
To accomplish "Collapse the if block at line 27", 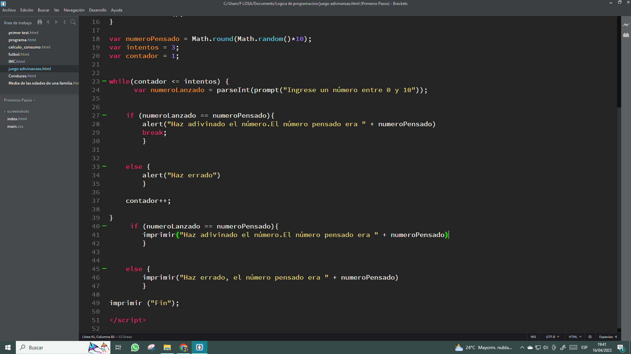I will coord(105,115).
